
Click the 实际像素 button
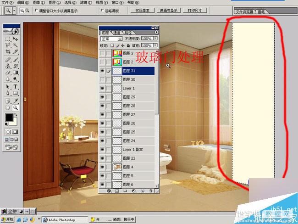coord(142,10)
